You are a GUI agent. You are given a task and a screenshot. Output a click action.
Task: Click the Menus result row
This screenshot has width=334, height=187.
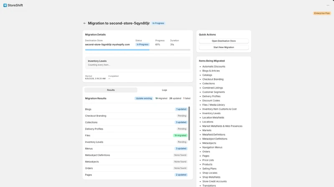click(x=136, y=149)
